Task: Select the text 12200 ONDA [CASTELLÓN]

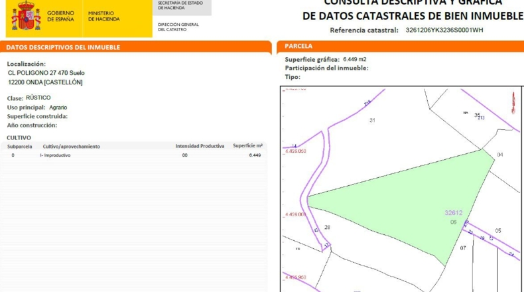Action: pos(45,82)
